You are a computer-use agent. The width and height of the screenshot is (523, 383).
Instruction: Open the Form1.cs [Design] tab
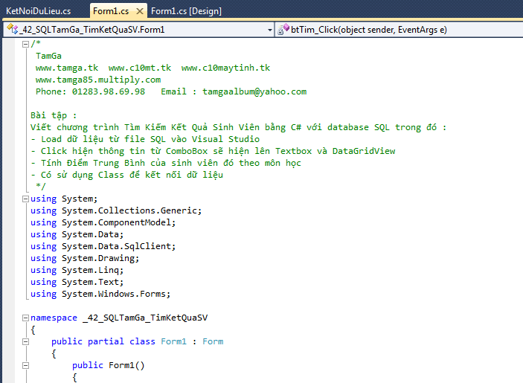186,11
